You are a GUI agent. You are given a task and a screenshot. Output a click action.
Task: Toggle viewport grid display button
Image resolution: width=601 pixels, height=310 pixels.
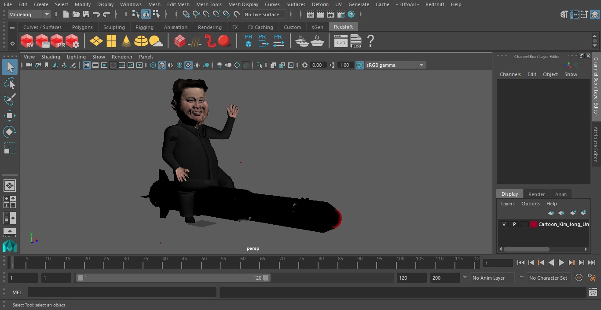pyautogui.click(x=87, y=65)
